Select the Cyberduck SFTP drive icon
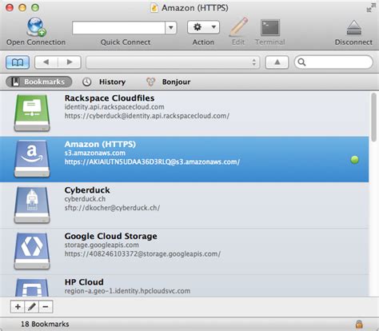The height and width of the screenshot is (331, 379). tap(32, 205)
